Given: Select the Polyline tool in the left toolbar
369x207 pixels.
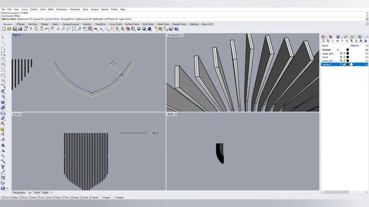Looking at the screenshot, I should [x=3, y=49].
